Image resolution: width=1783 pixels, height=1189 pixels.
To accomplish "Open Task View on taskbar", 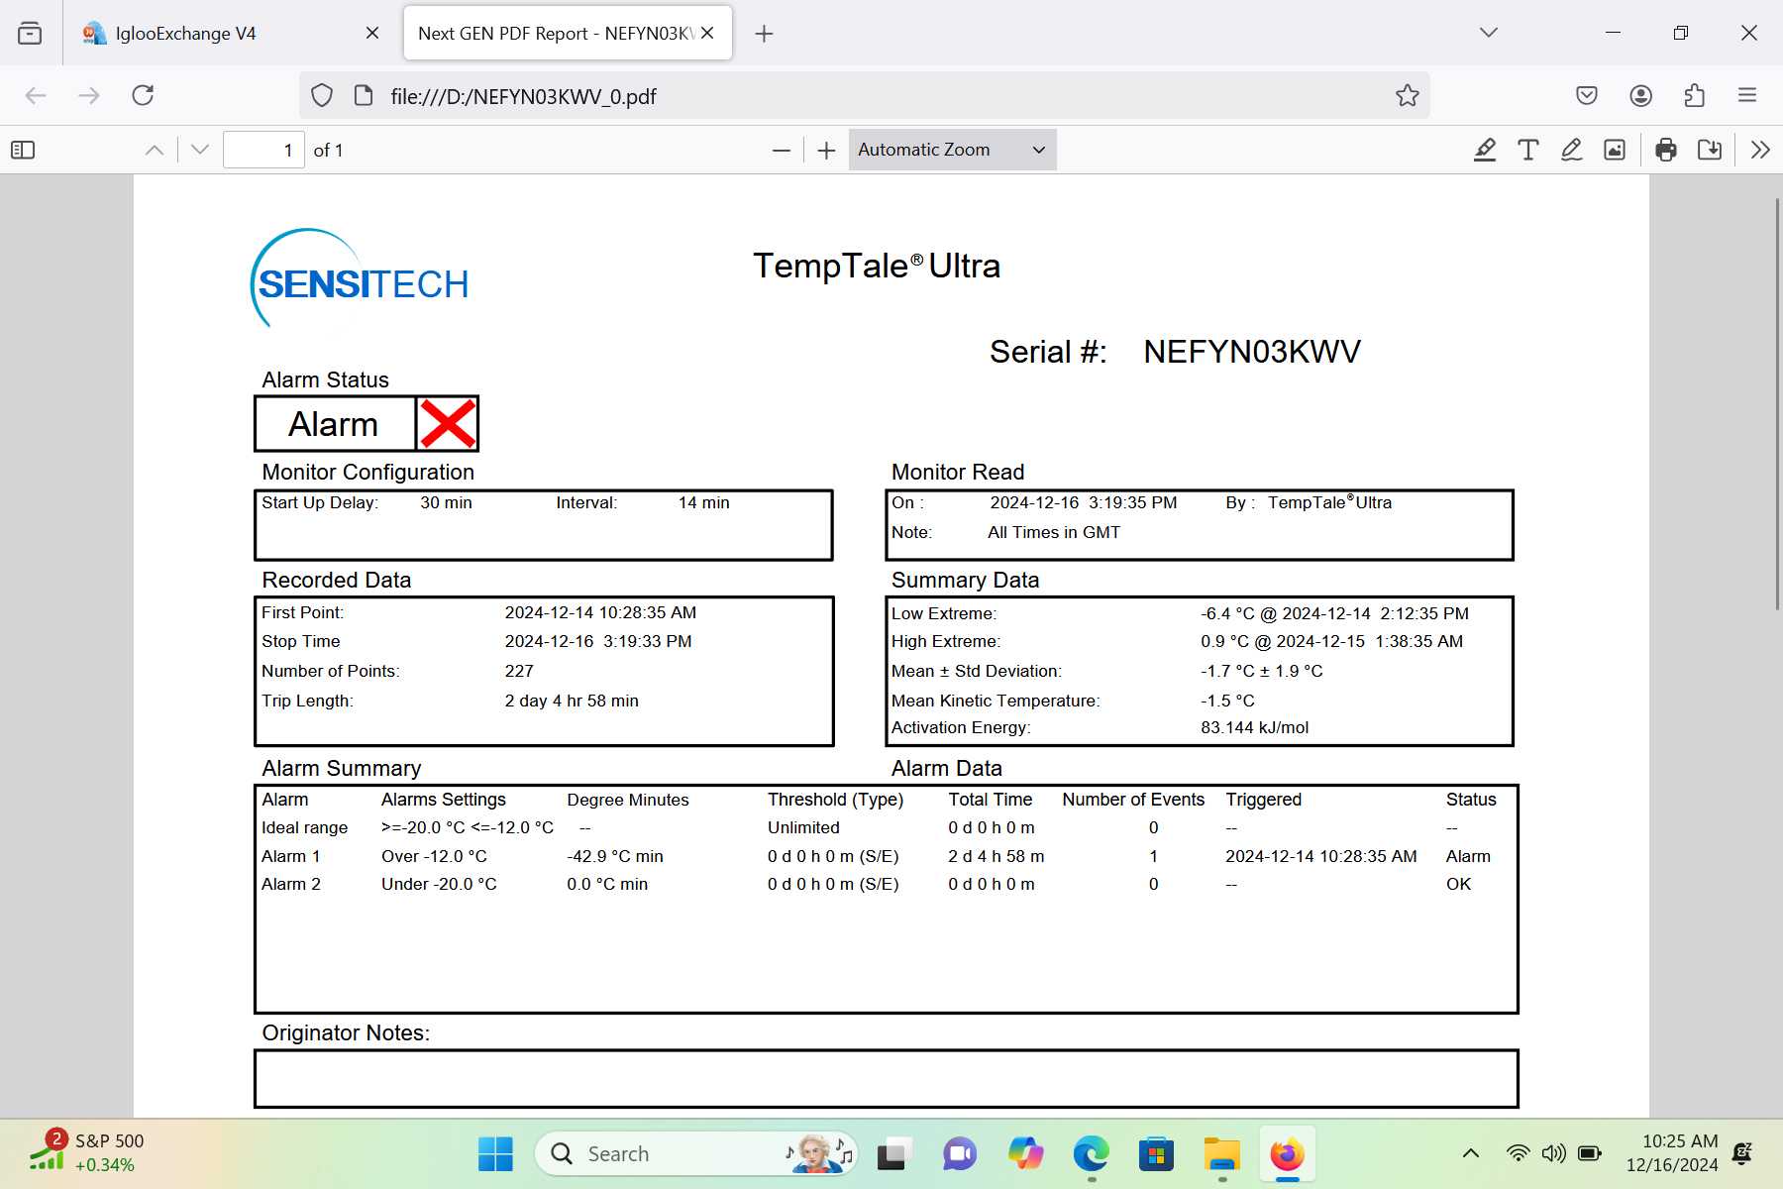I will pyautogui.click(x=892, y=1153).
